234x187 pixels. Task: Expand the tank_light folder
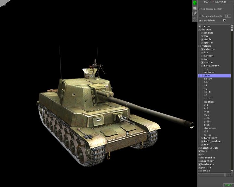coord(202,138)
